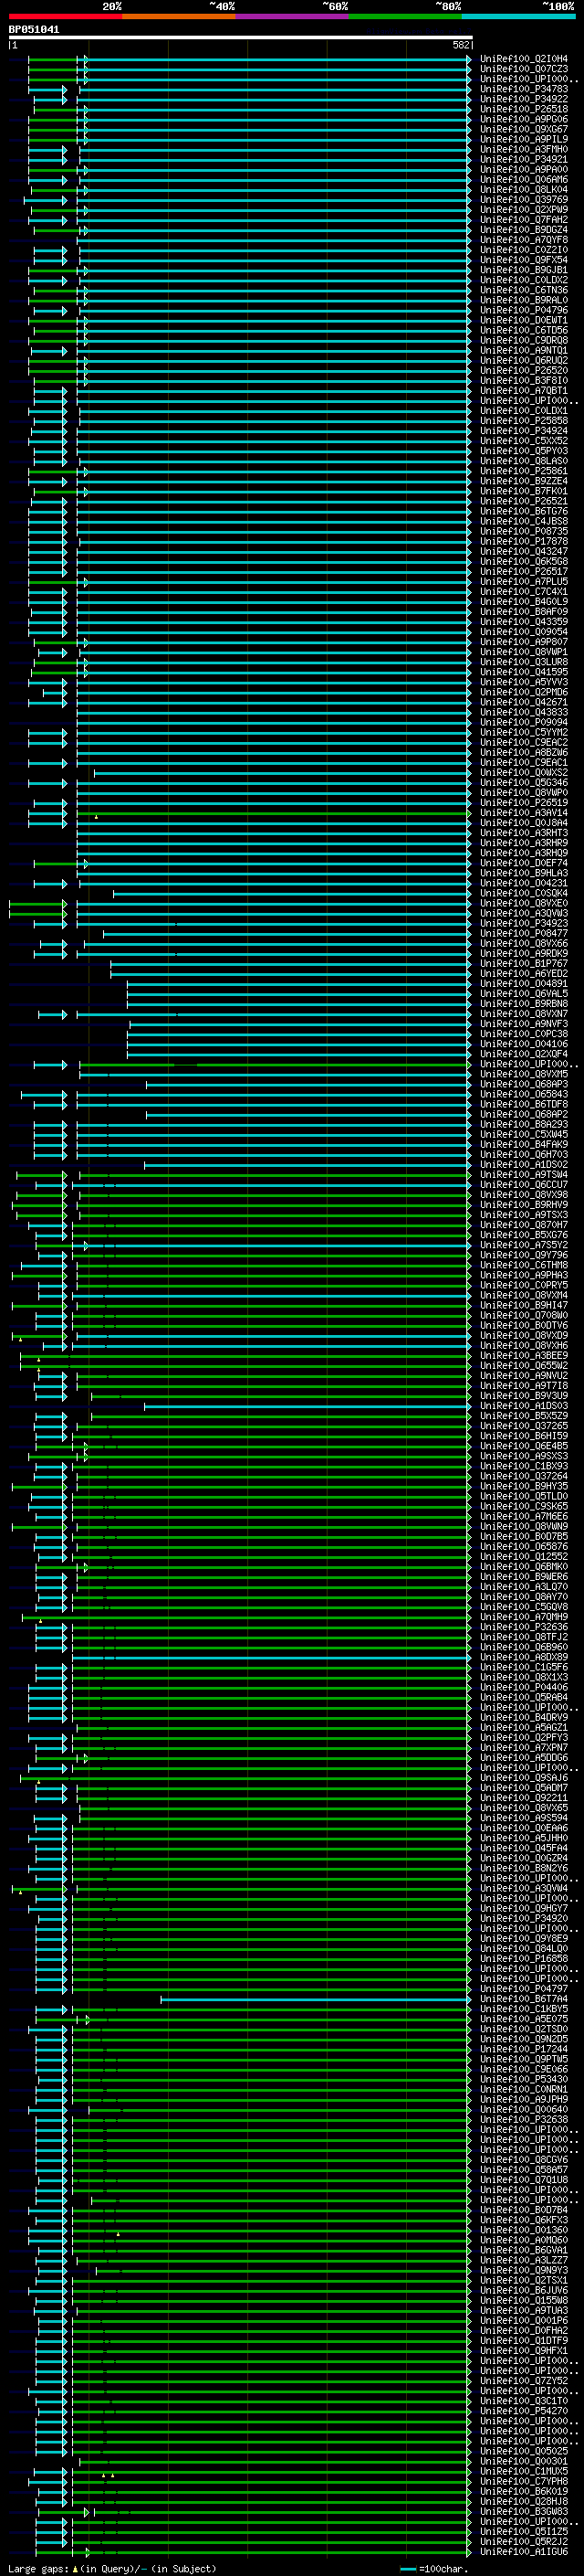Click the 'Large gaps' legend text

coord(39,2568)
